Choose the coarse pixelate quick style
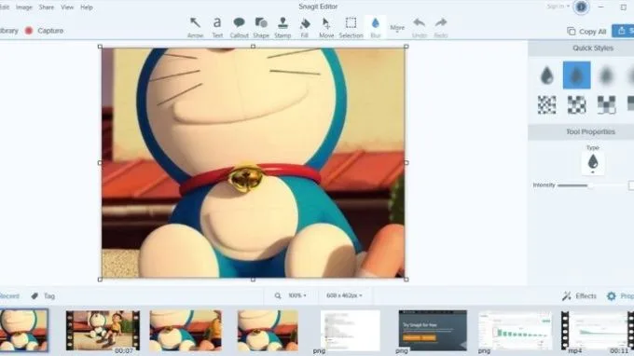The height and width of the screenshot is (356, 634). [x=607, y=104]
